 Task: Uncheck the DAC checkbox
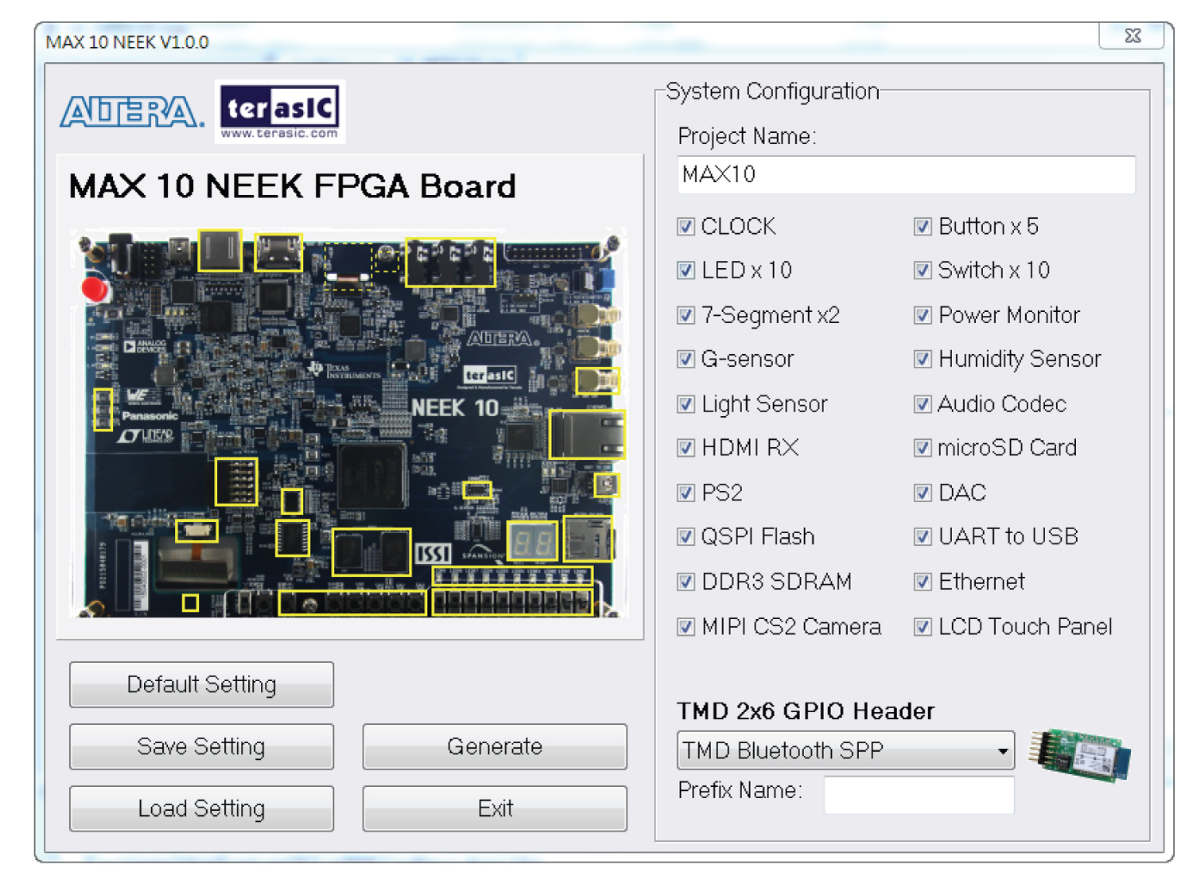923,493
